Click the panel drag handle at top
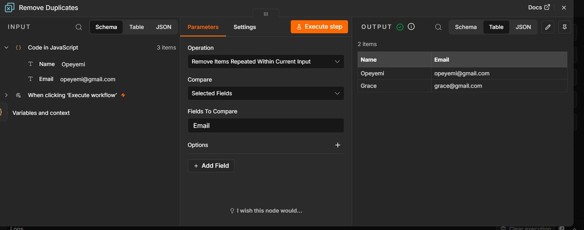Viewport: 584px width, 230px height. point(266,14)
